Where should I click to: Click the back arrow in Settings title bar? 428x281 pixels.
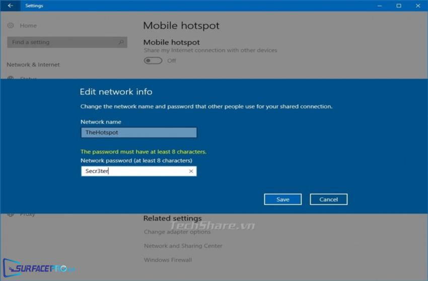(x=11, y=6)
